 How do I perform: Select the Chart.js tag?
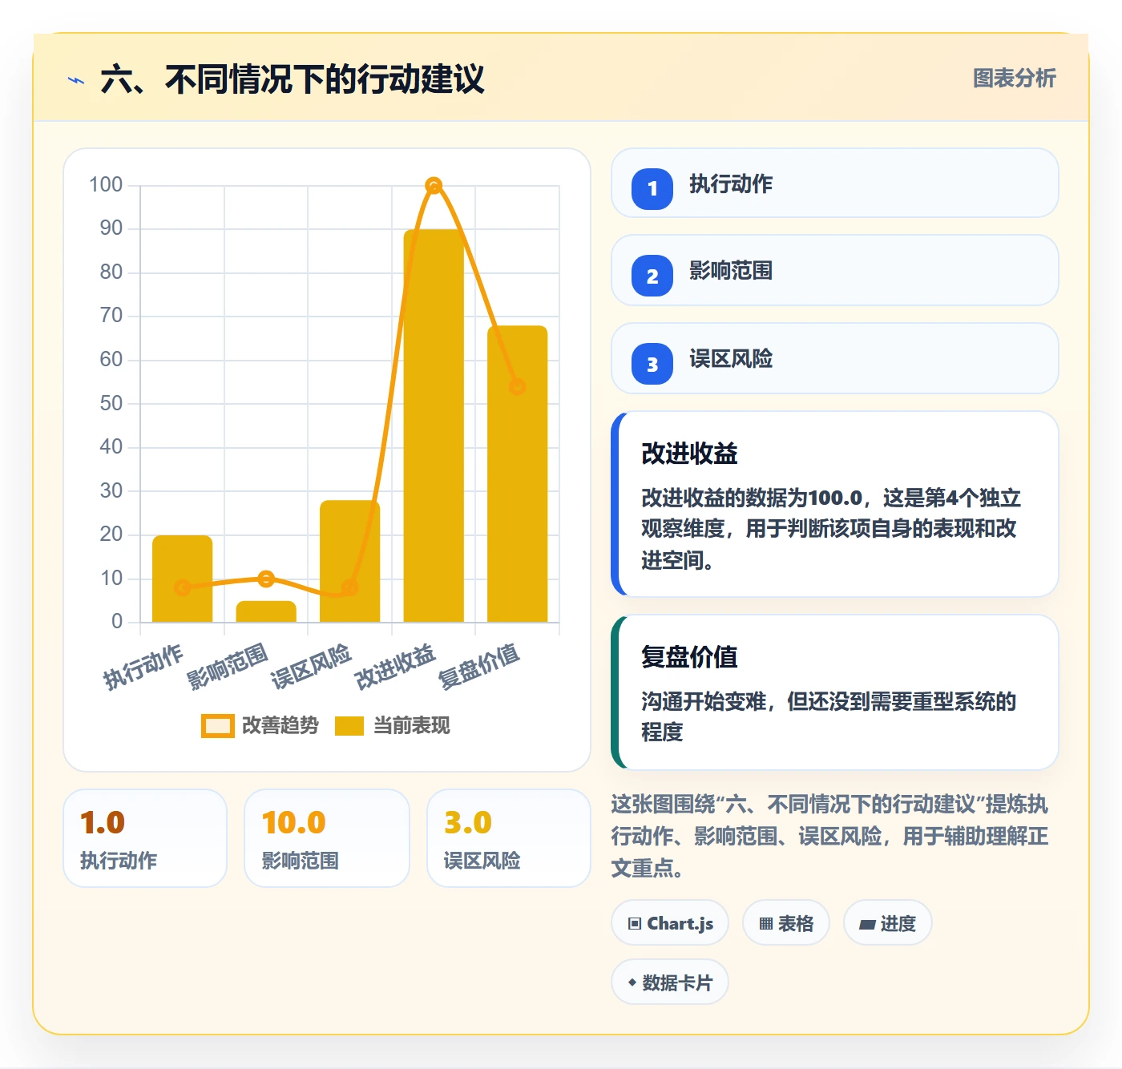670,923
